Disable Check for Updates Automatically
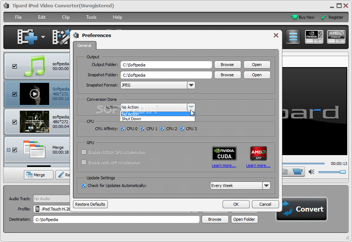Image resolution: width=352 pixels, height=242 pixels. click(84, 186)
